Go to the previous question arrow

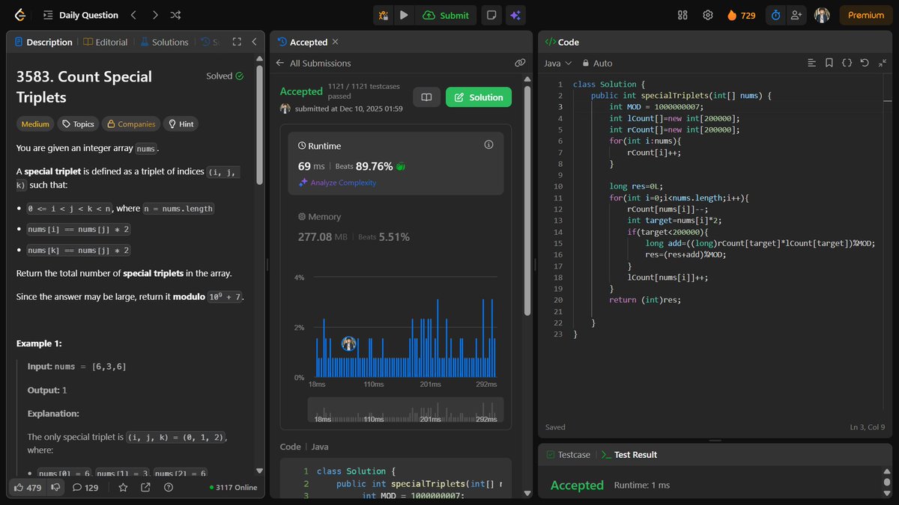pyautogui.click(x=133, y=15)
